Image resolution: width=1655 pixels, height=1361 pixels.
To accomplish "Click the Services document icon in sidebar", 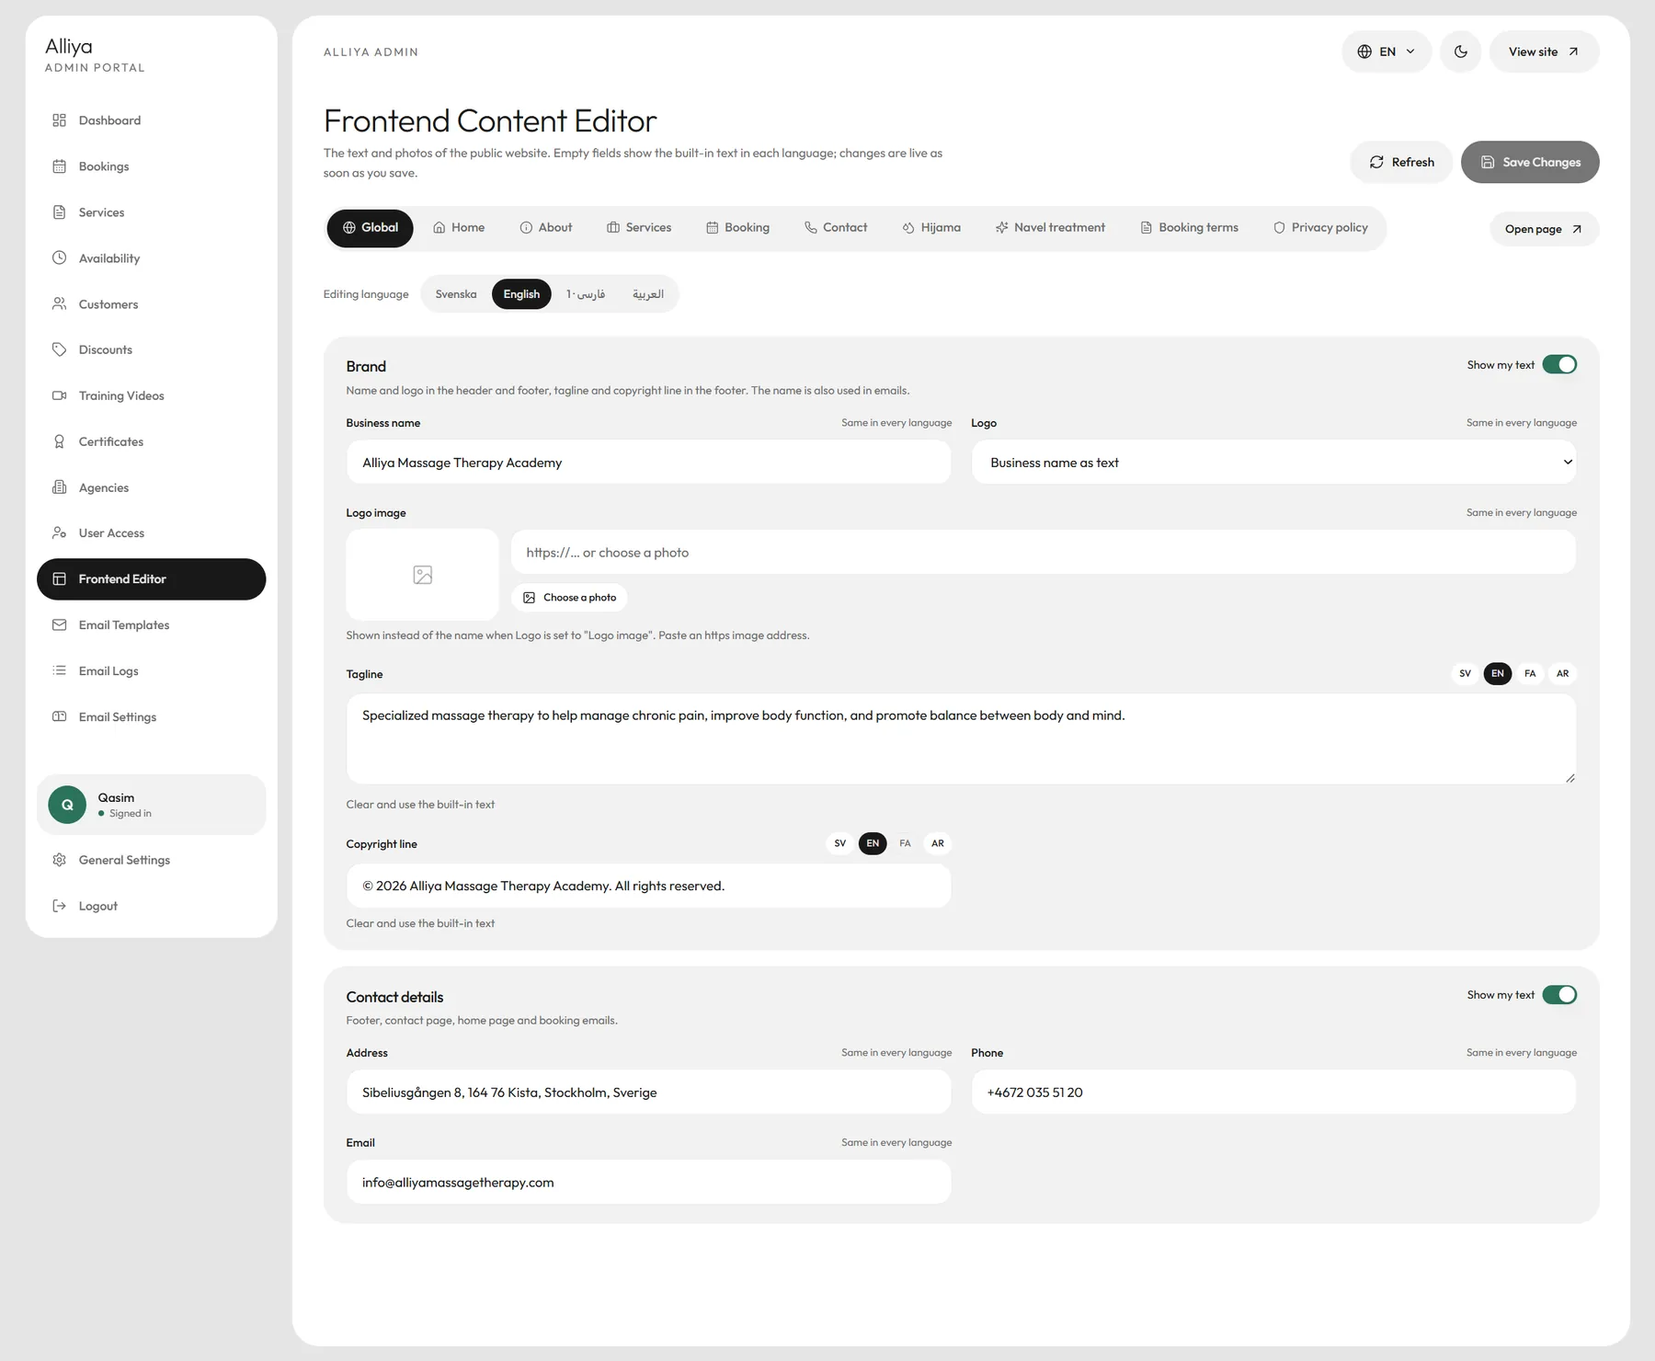I will click(x=60, y=212).
